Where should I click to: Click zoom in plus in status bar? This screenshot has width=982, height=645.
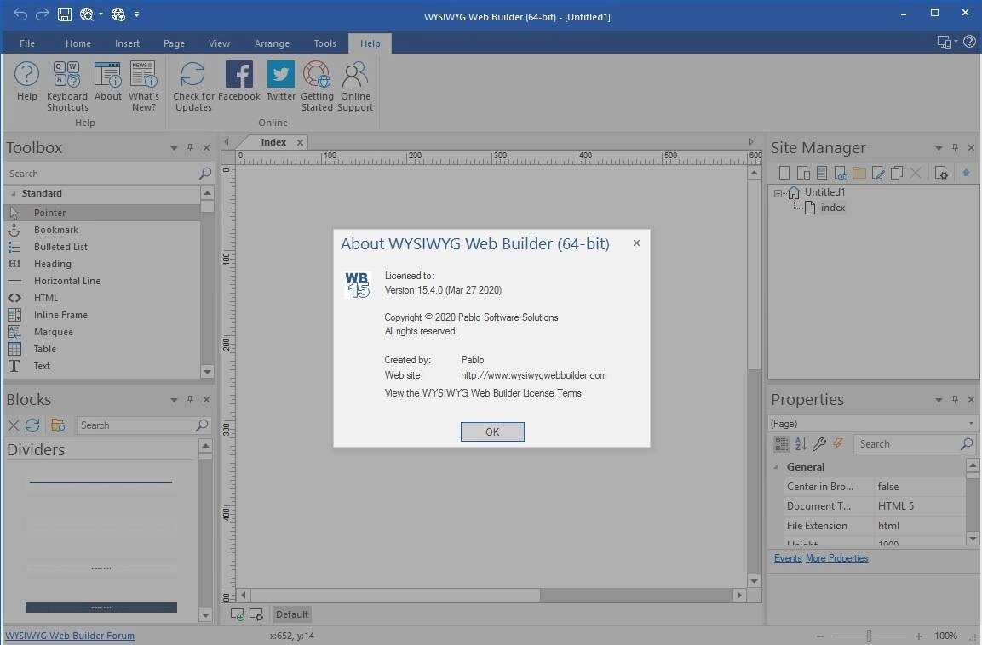pyautogui.click(x=919, y=636)
